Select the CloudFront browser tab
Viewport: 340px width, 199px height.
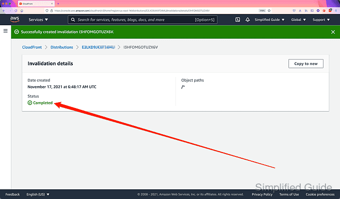(x=36, y=4)
